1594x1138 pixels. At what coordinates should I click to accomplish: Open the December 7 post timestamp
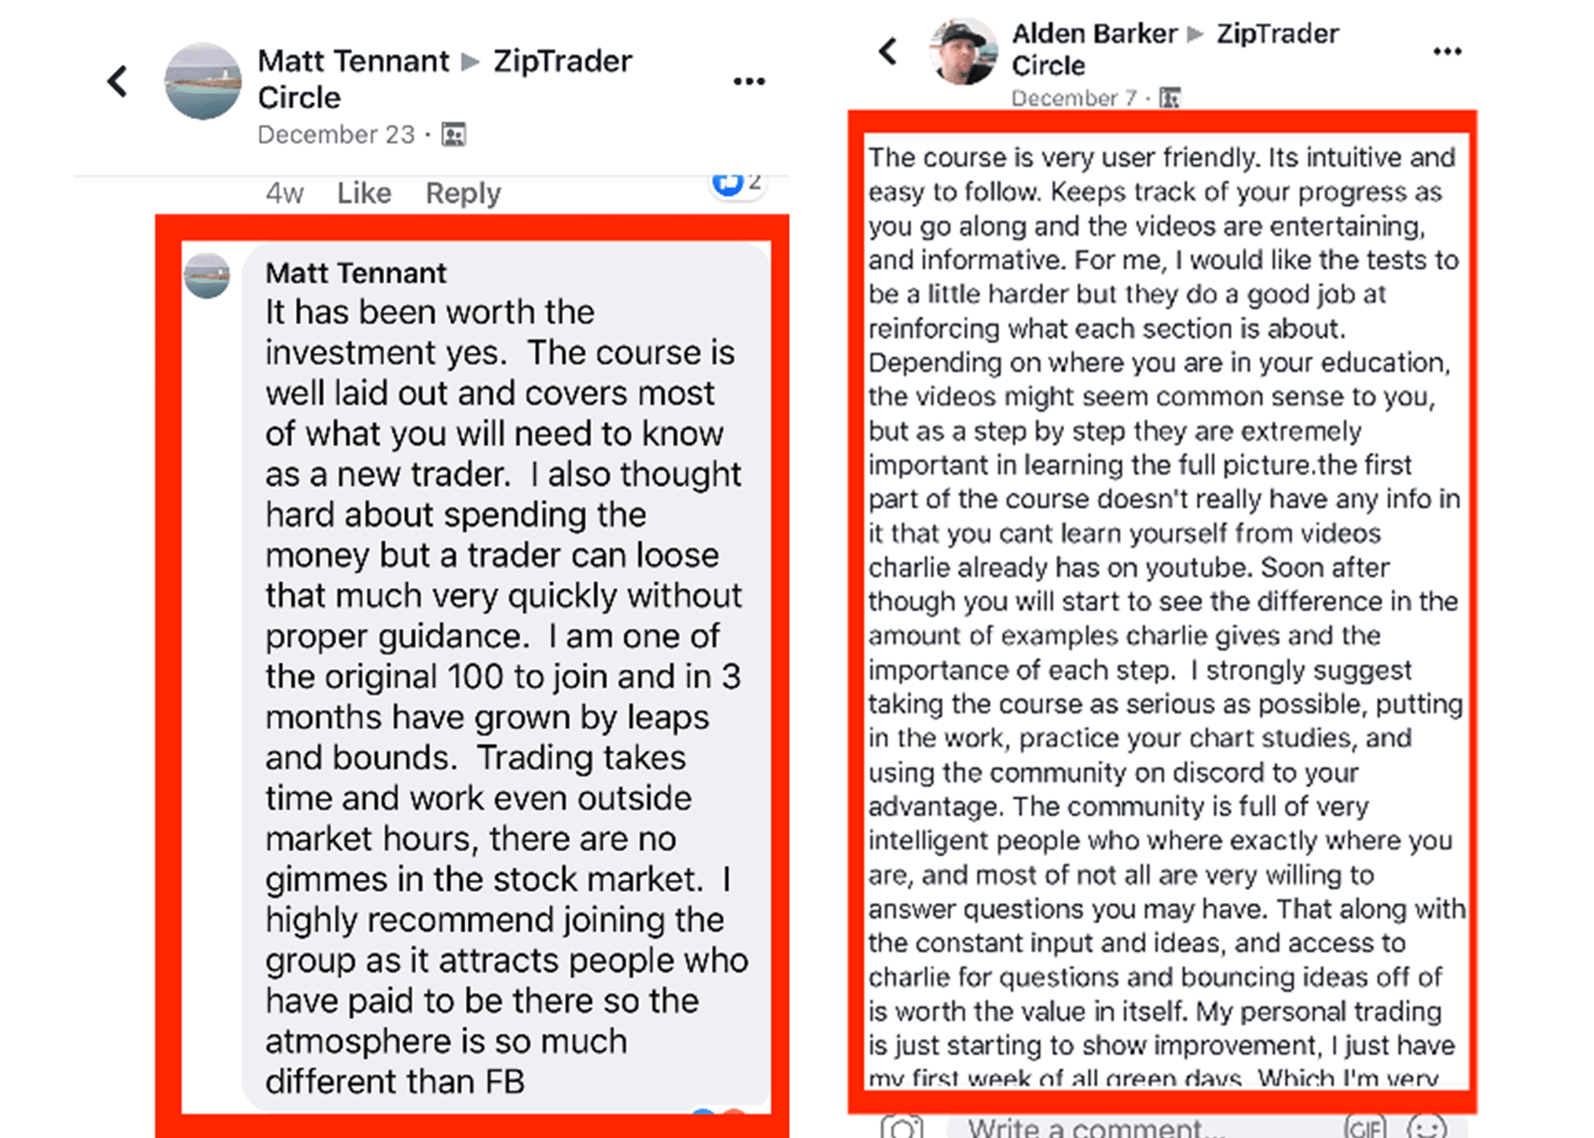[x=1073, y=98]
